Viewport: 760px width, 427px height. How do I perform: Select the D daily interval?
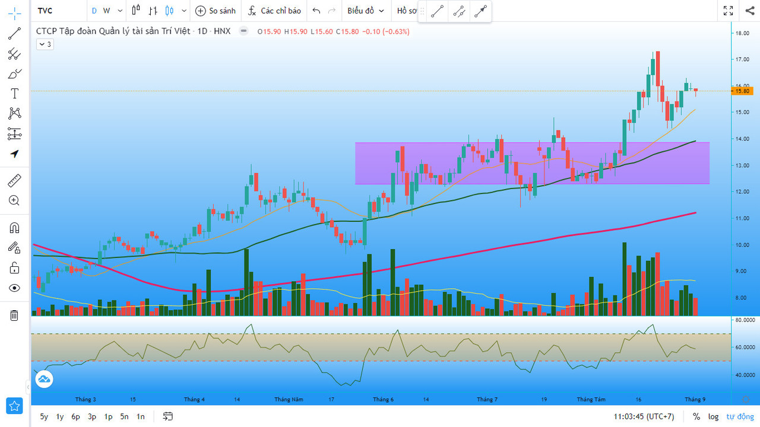click(x=94, y=11)
